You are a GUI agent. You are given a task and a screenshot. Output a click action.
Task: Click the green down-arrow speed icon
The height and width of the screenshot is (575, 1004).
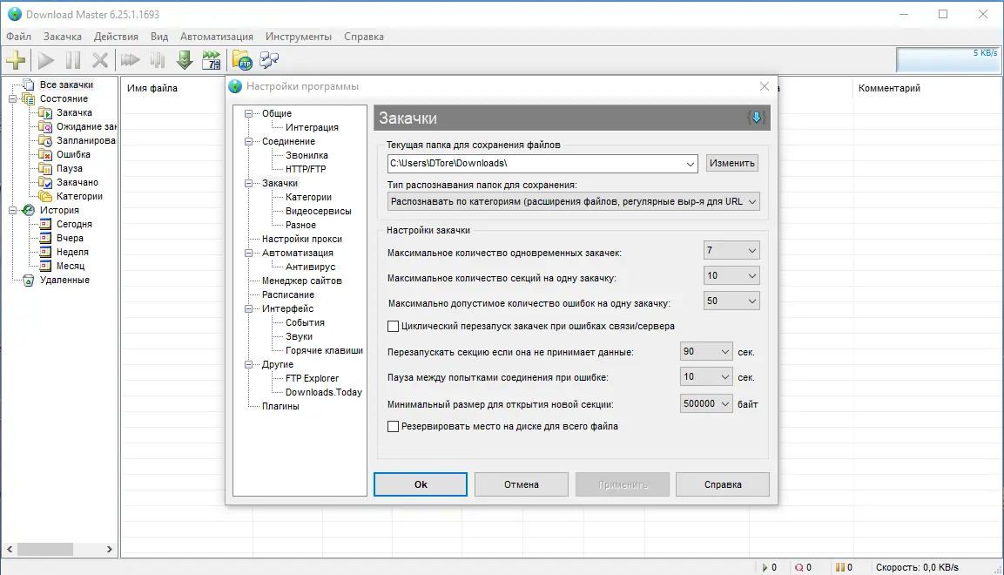tap(185, 60)
